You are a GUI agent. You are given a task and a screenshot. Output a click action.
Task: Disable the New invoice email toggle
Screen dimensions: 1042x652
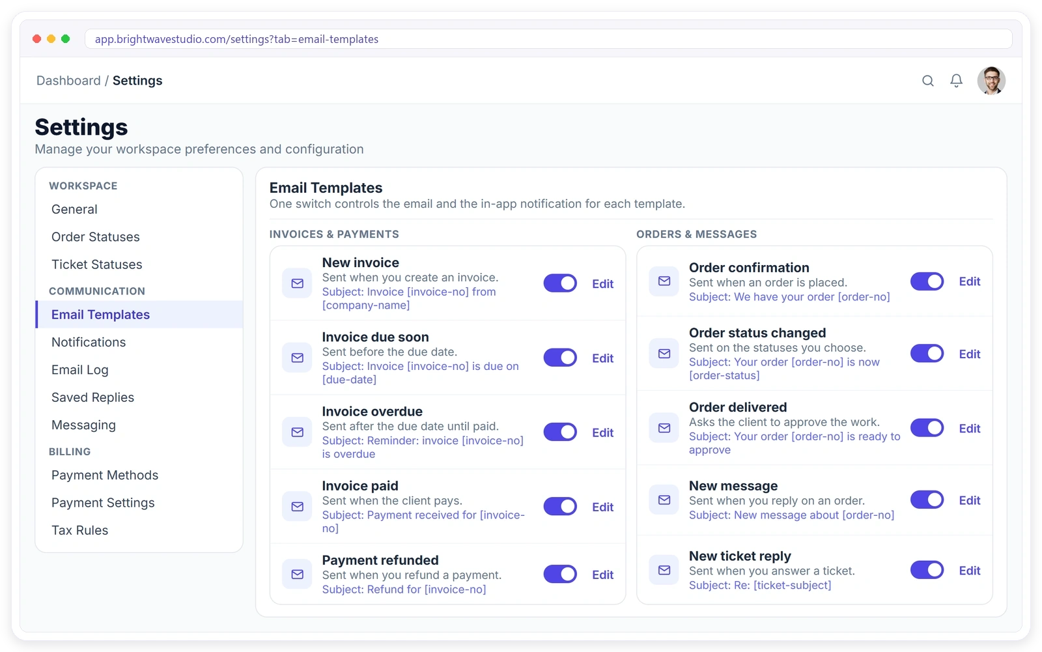560,283
